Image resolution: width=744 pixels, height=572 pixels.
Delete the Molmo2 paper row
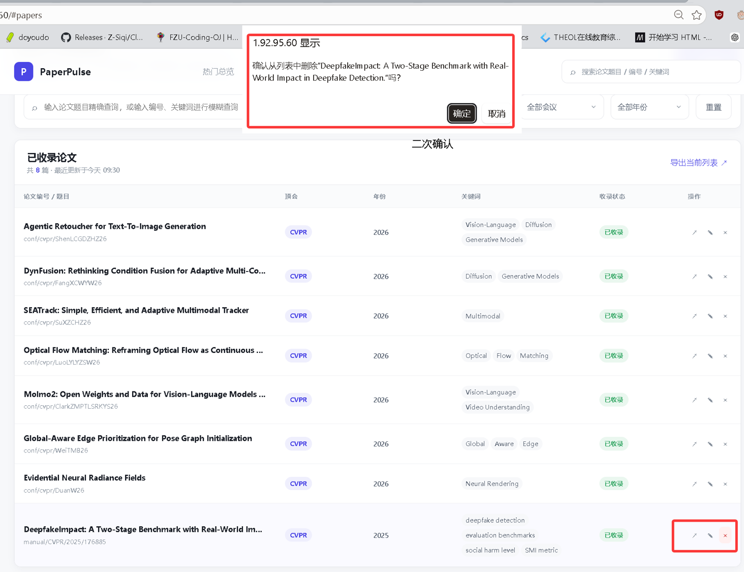pyautogui.click(x=725, y=400)
